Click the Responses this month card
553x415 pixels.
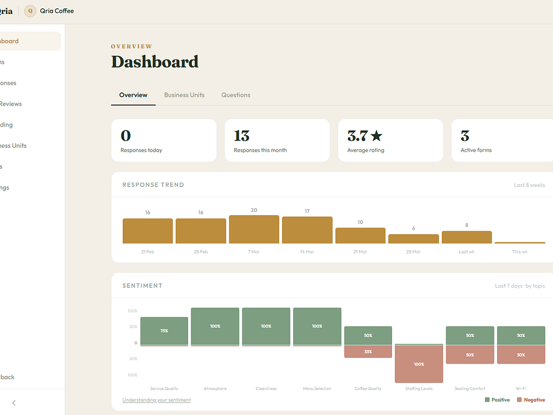point(277,141)
